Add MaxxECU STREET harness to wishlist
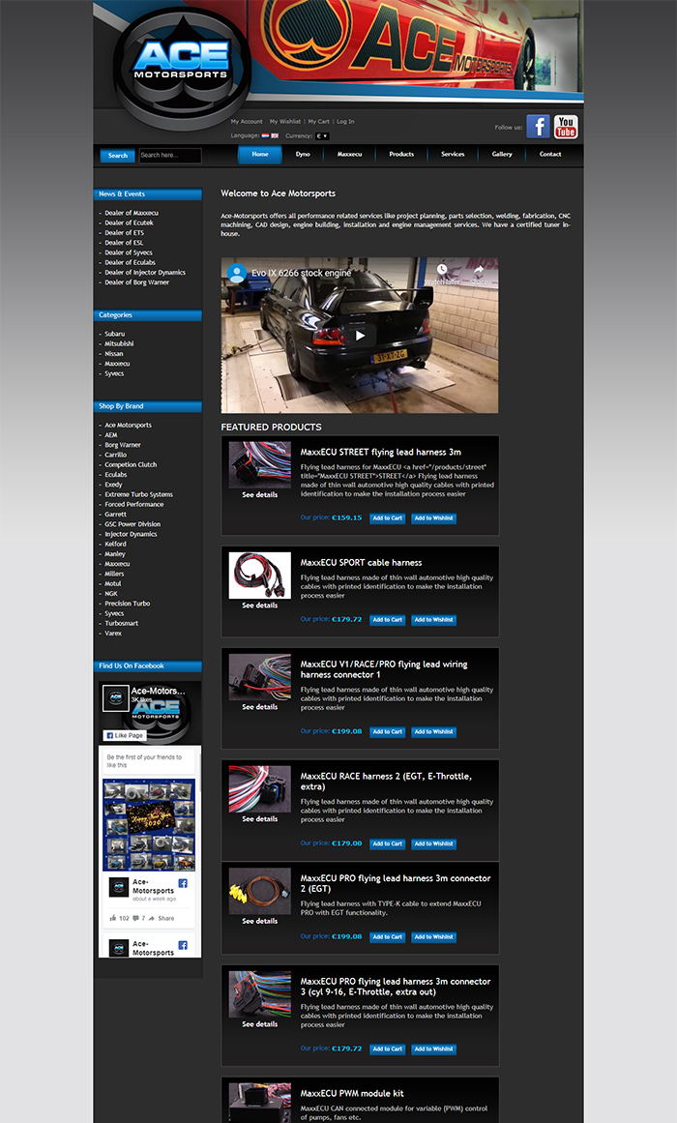 433,517
